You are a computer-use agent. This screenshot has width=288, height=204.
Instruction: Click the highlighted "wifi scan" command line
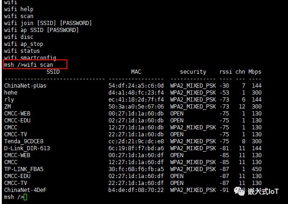(x=35, y=64)
